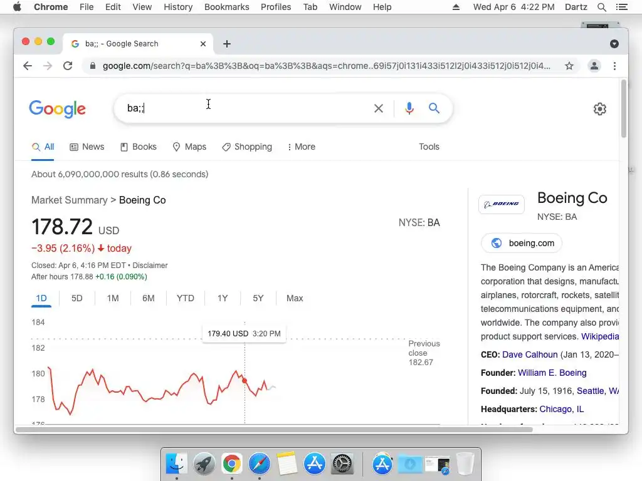This screenshot has width=642, height=481.
Task: Close the 'ba;; - Google Search' tab
Action: (203, 44)
